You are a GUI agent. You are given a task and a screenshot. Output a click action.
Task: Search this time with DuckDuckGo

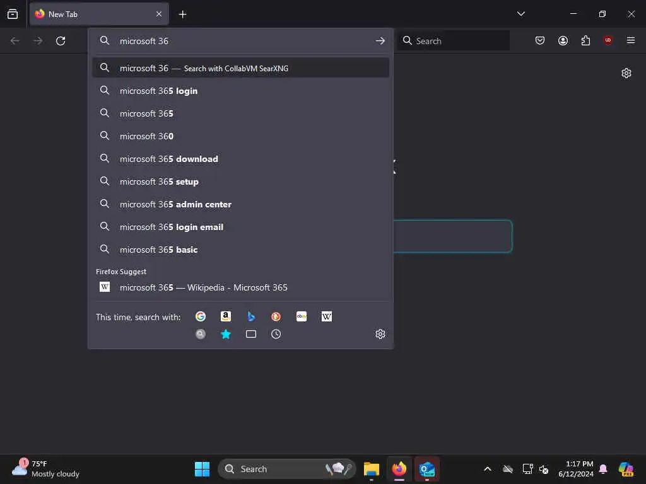pos(276,316)
